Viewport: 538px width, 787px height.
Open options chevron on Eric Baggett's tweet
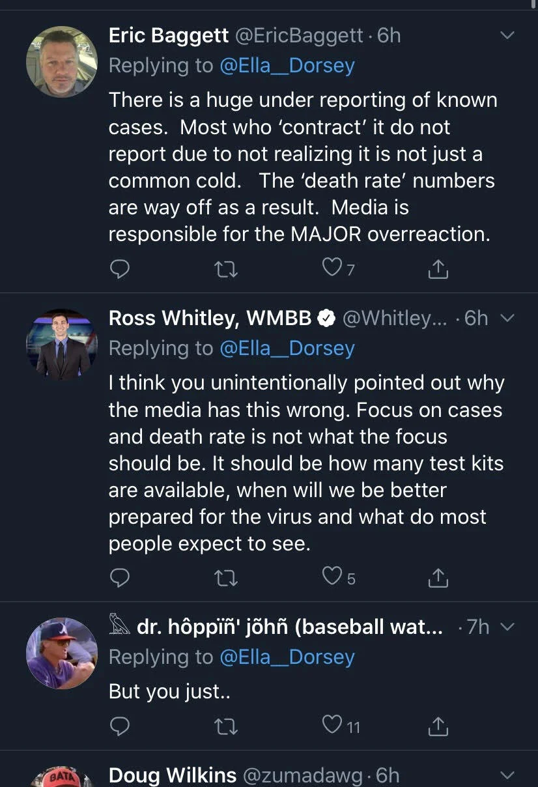coord(507,35)
